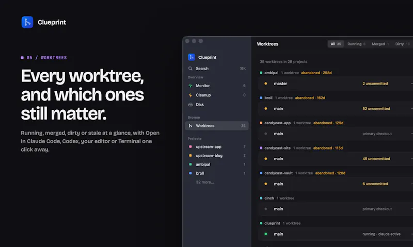The width and height of the screenshot is (413, 247).
Task: Open the ambipal project in sidebar
Action: (x=217, y=164)
